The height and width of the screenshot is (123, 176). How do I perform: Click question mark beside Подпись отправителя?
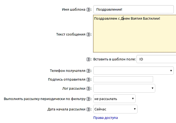coord(88,80)
